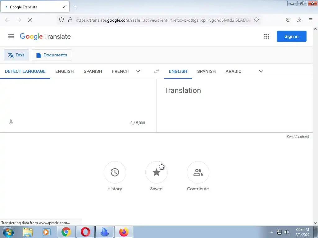The width and height of the screenshot is (318, 238).
Task: Open the Windows Start menu
Action: point(8,232)
